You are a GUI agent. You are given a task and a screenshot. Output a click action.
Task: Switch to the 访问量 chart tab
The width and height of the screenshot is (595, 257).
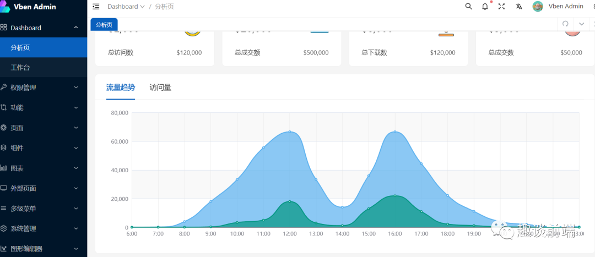pos(160,88)
